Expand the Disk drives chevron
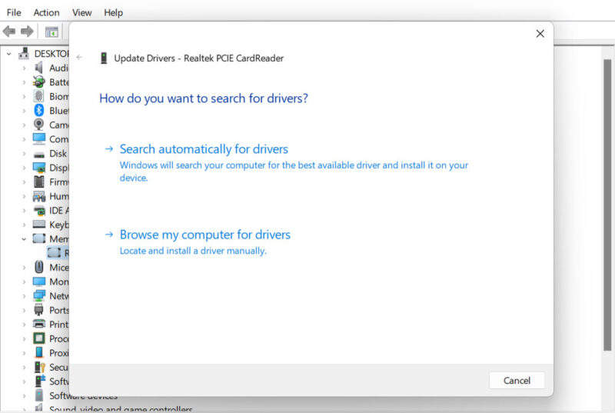This screenshot has width=615, height=413. (x=24, y=154)
